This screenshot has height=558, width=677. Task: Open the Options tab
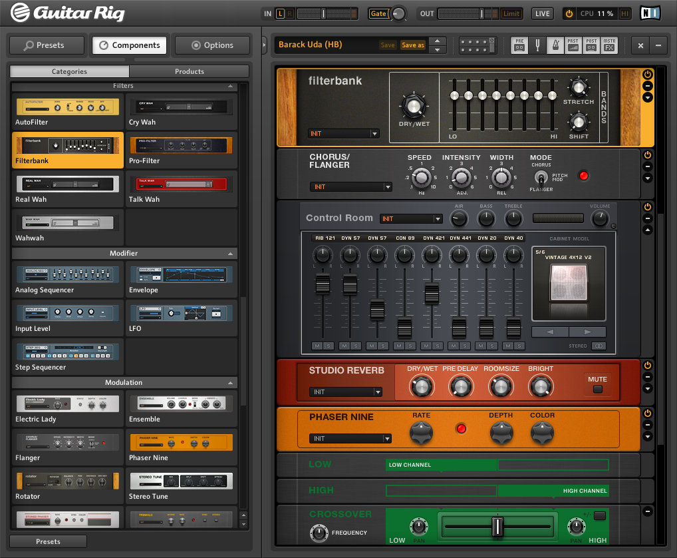click(x=212, y=45)
